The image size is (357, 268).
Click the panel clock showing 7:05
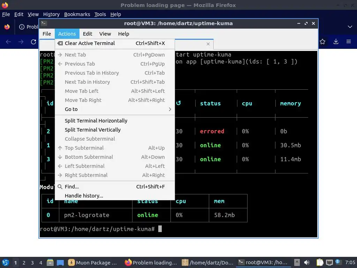click(350, 262)
